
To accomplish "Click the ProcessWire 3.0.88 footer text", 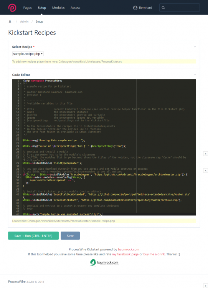I will click(26, 281).
